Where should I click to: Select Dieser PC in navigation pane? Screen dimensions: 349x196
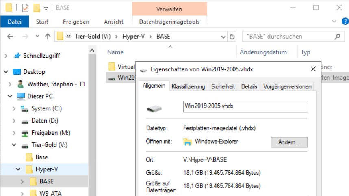[x=40, y=96]
